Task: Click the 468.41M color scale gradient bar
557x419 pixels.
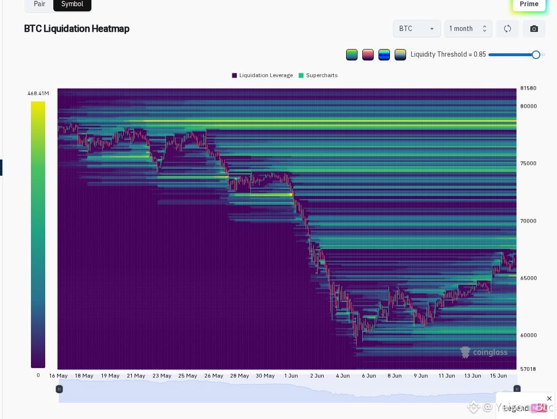Action: (38, 235)
